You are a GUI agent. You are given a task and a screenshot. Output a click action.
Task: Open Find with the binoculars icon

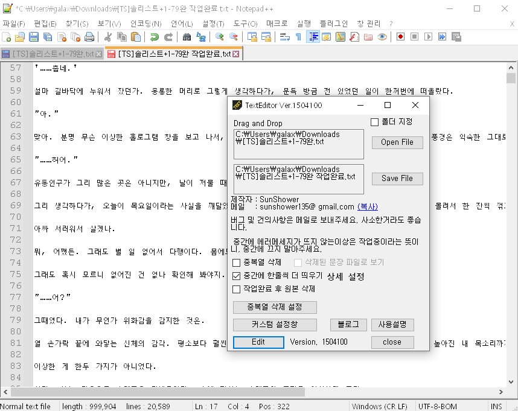pos(187,37)
